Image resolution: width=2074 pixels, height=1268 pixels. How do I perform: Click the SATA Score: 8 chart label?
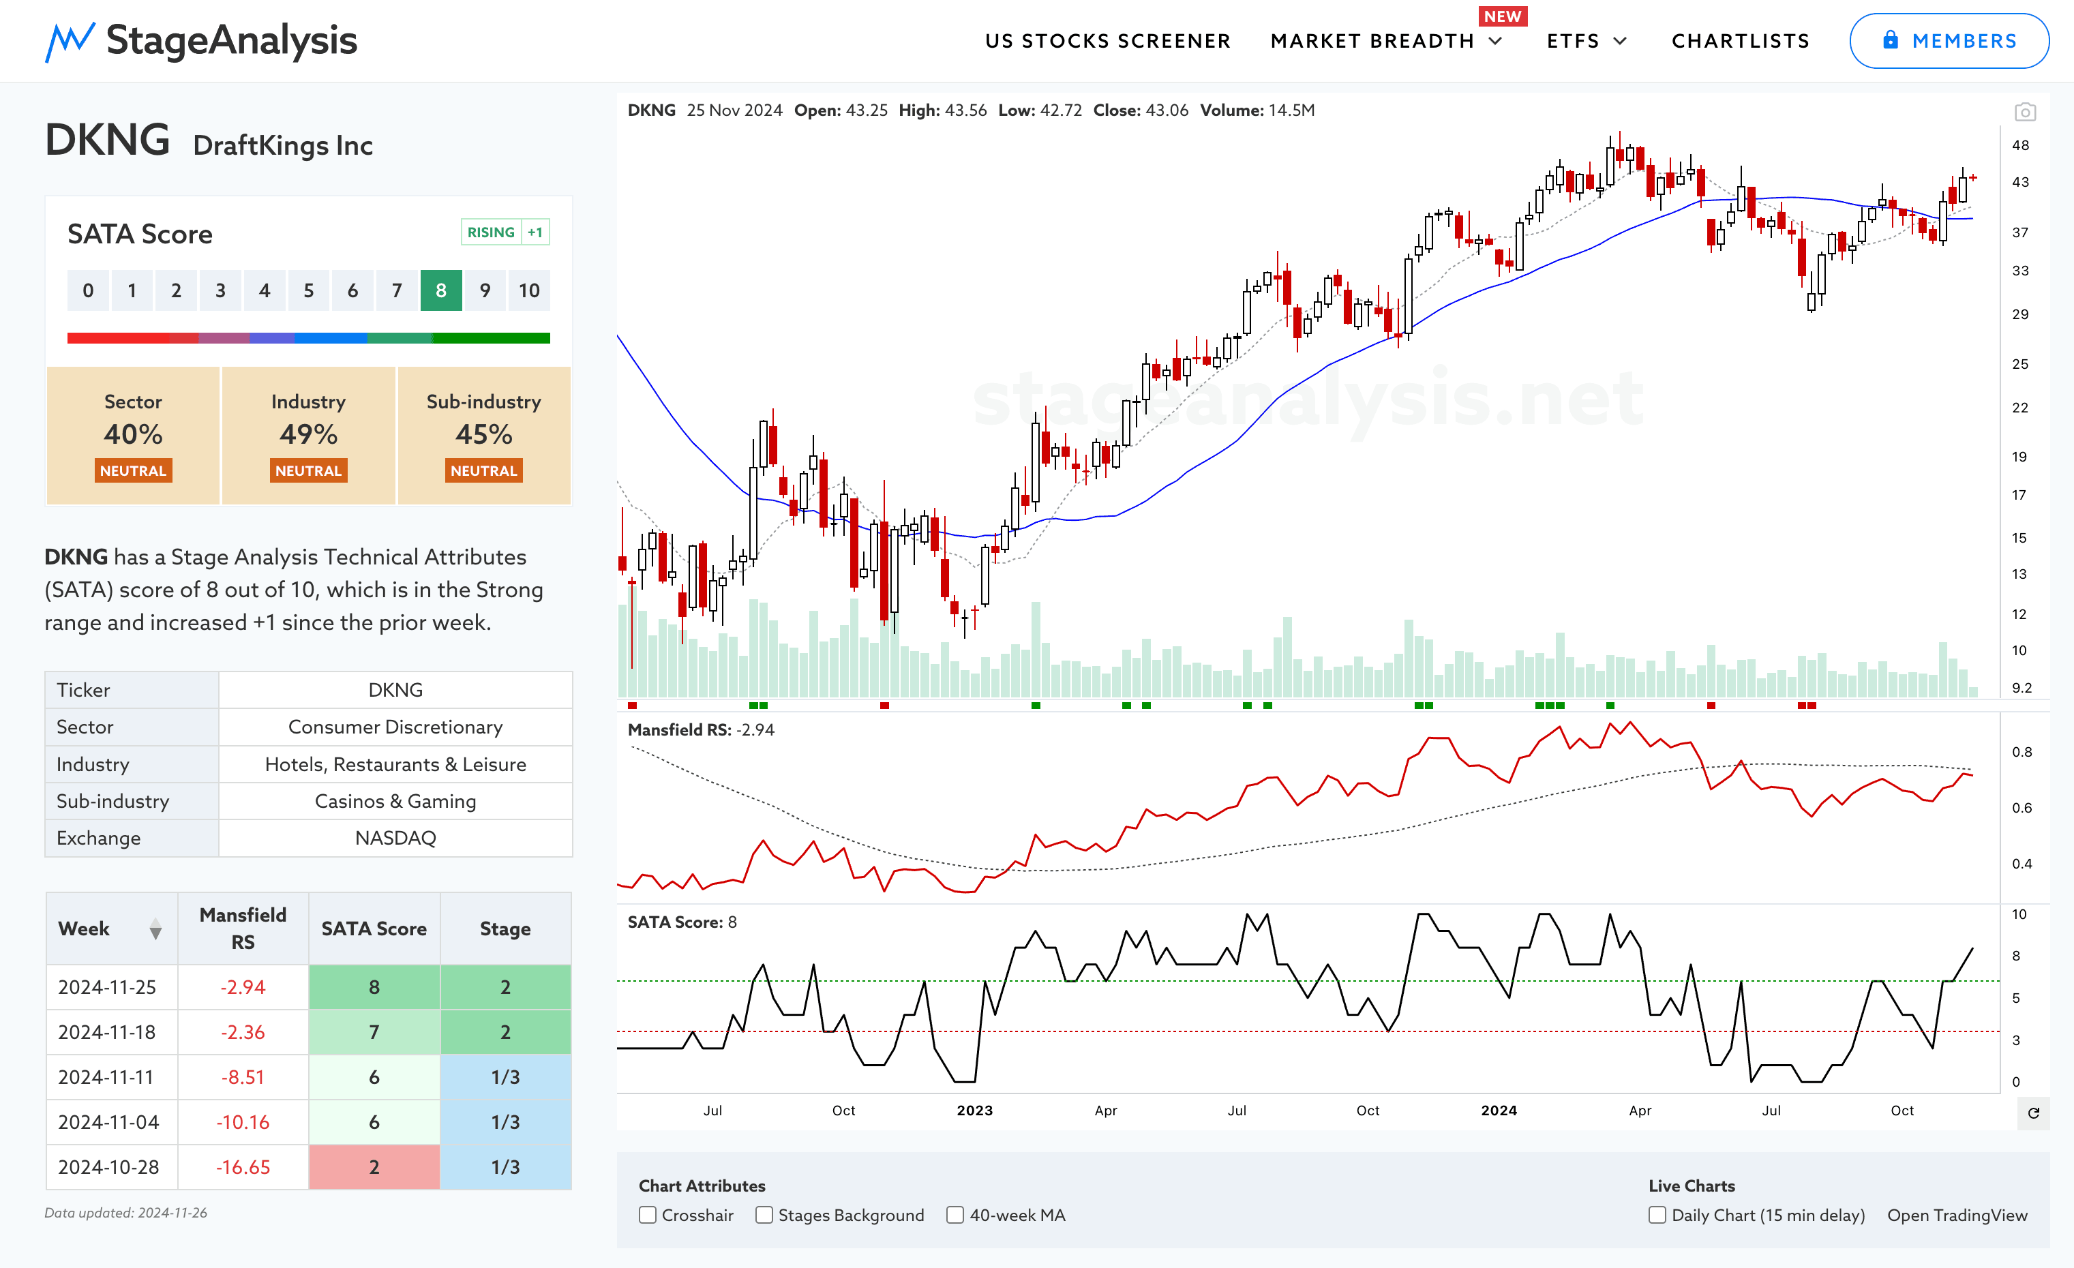682,922
